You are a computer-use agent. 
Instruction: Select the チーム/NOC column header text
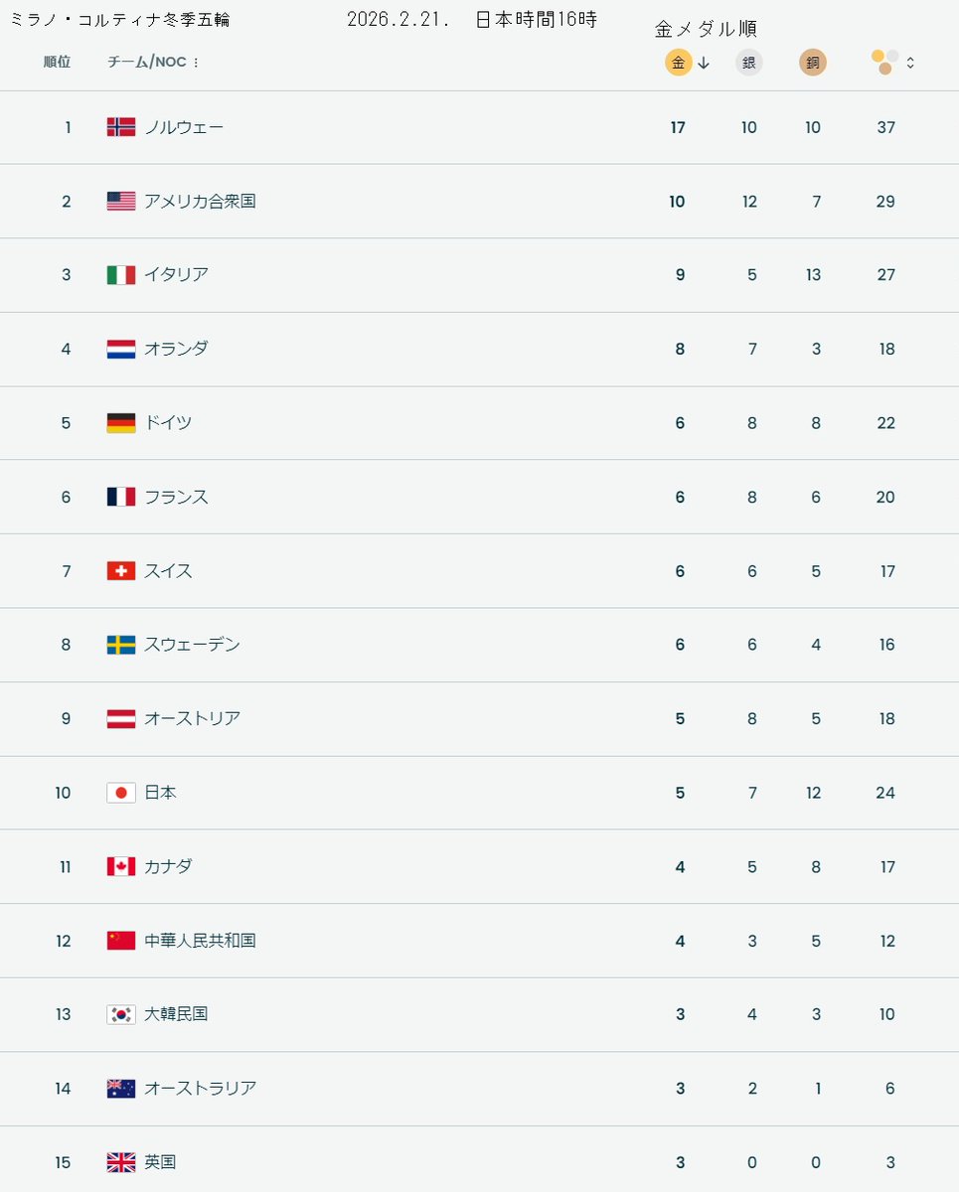click(x=146, y=62)
